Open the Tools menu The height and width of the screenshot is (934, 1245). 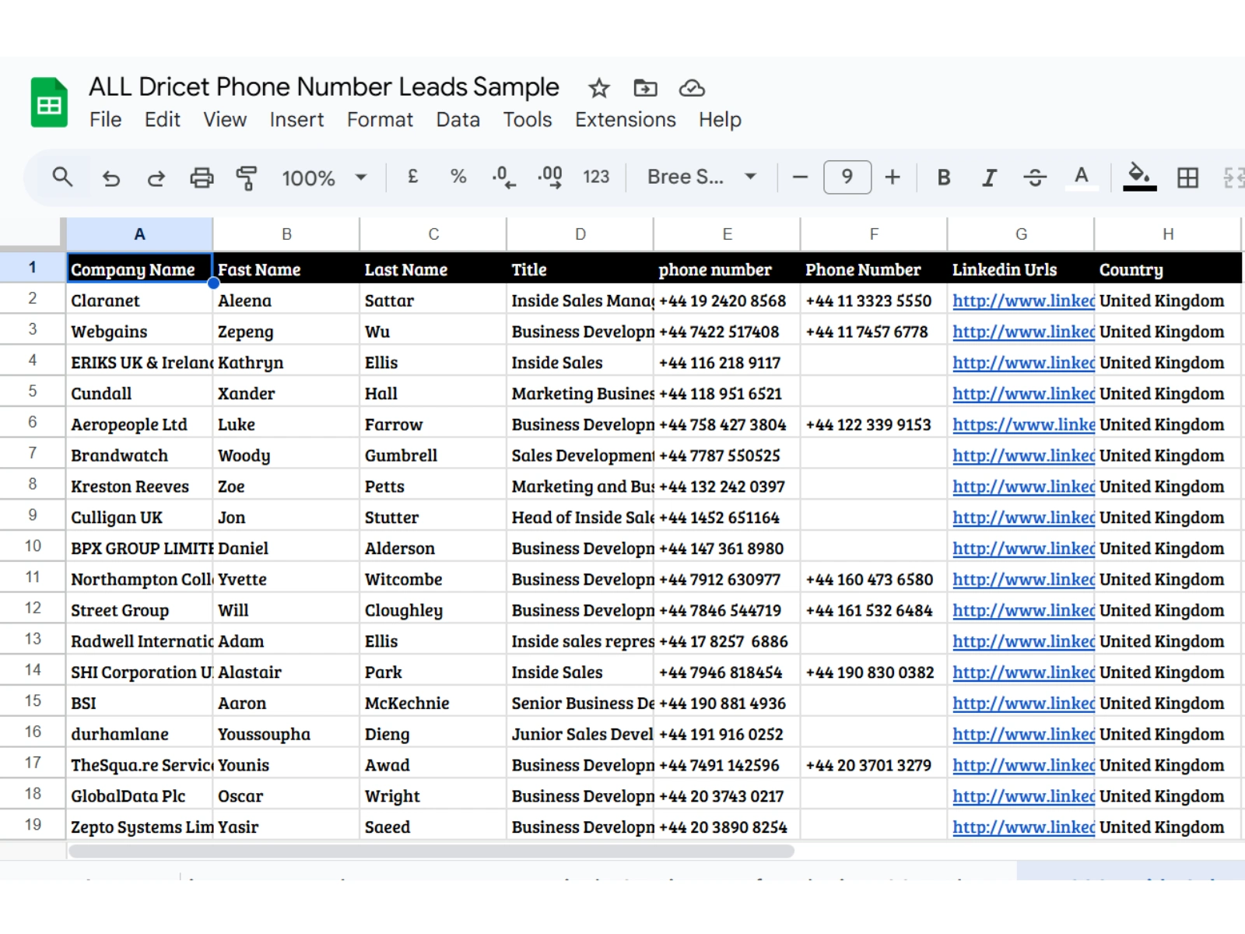tap(527, 120)
